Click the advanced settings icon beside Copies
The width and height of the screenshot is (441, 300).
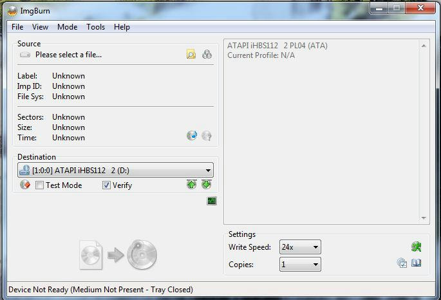point(402,263)
